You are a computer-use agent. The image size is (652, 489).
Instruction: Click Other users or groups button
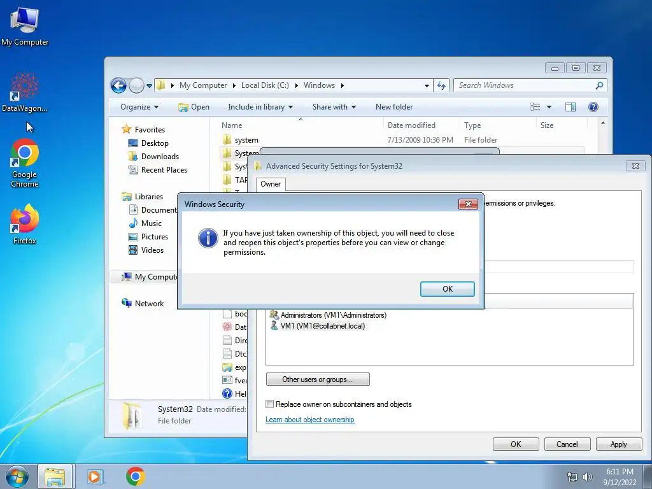318,379
